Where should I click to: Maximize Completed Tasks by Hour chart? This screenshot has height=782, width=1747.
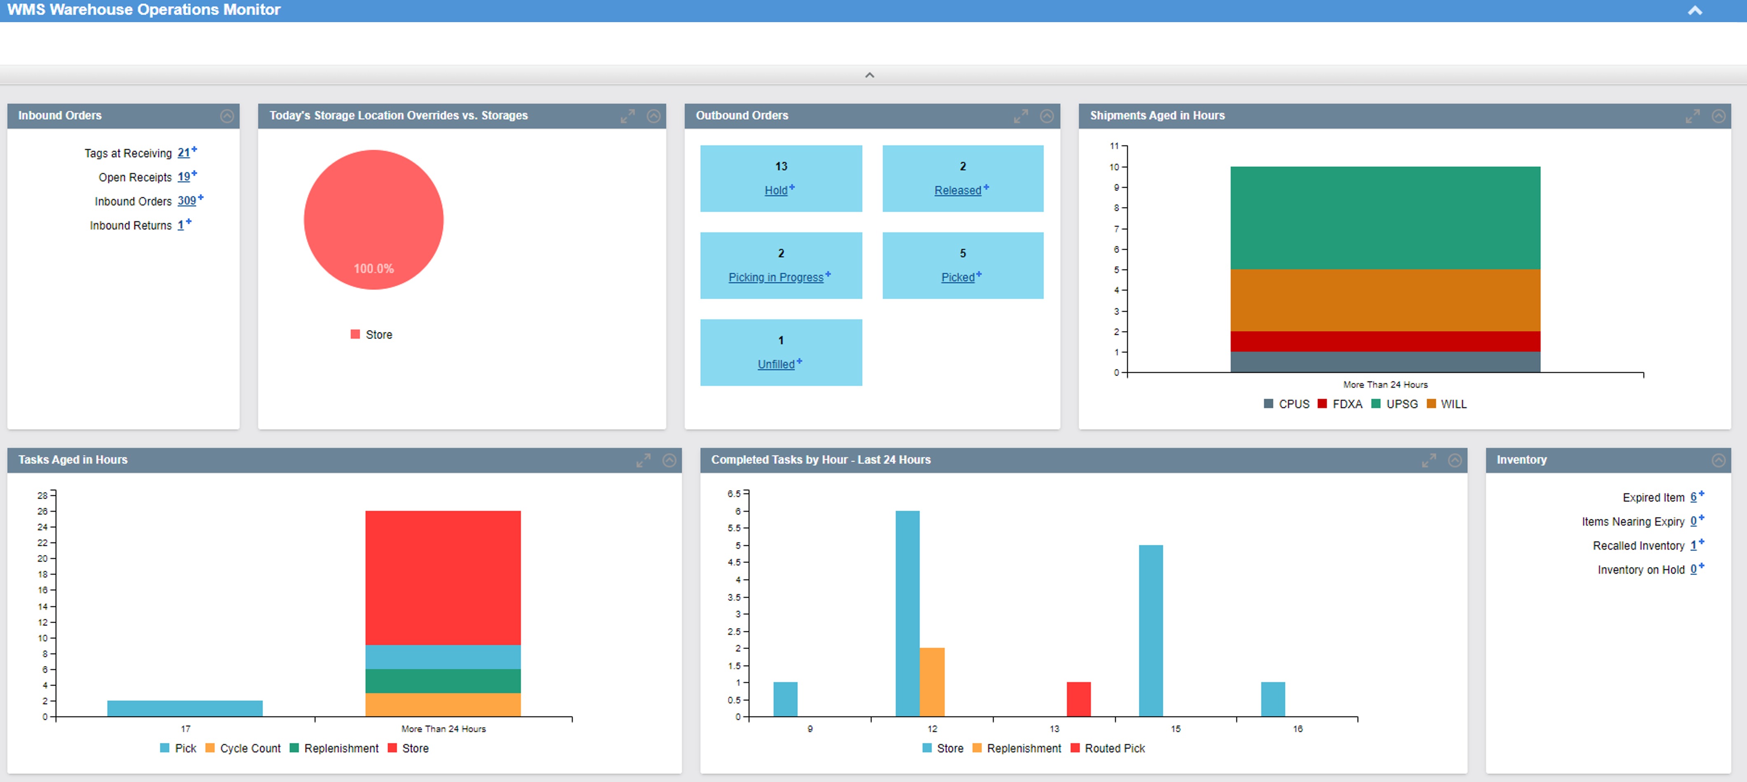pos(1428,460)
